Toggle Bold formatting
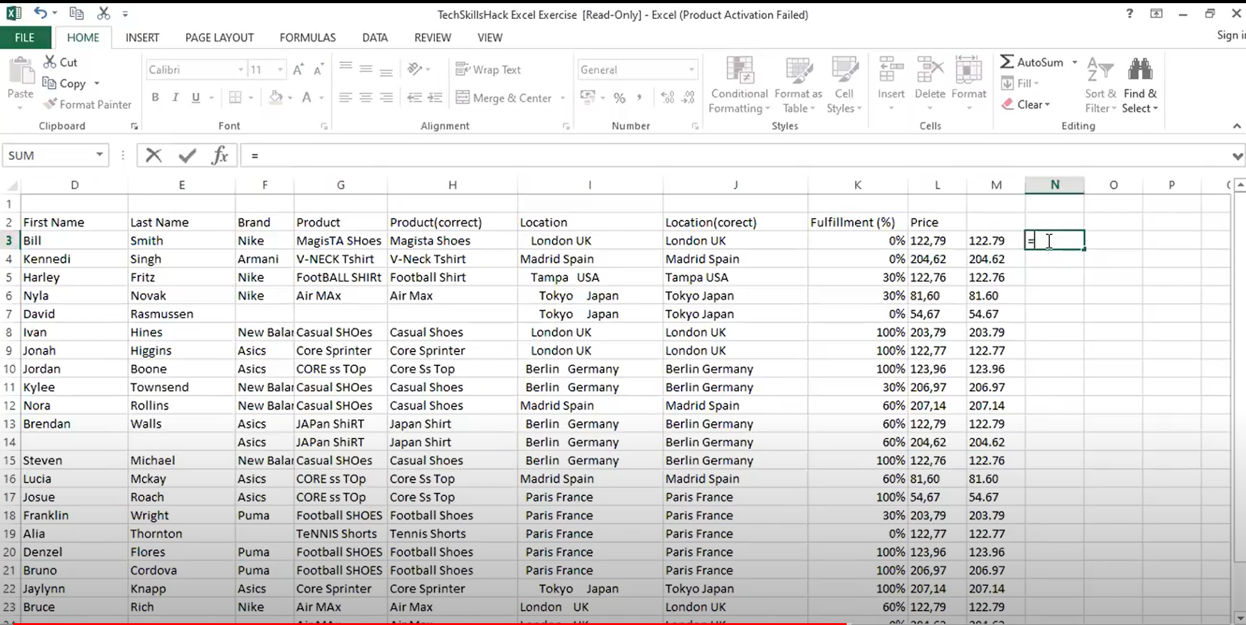Viewport: 1246px width, 625px height. pos(155,97)
